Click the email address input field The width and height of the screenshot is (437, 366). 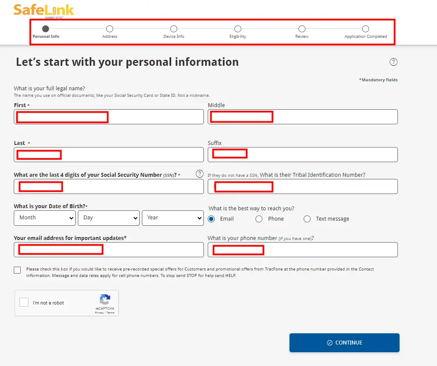click(x=109, y=249)
